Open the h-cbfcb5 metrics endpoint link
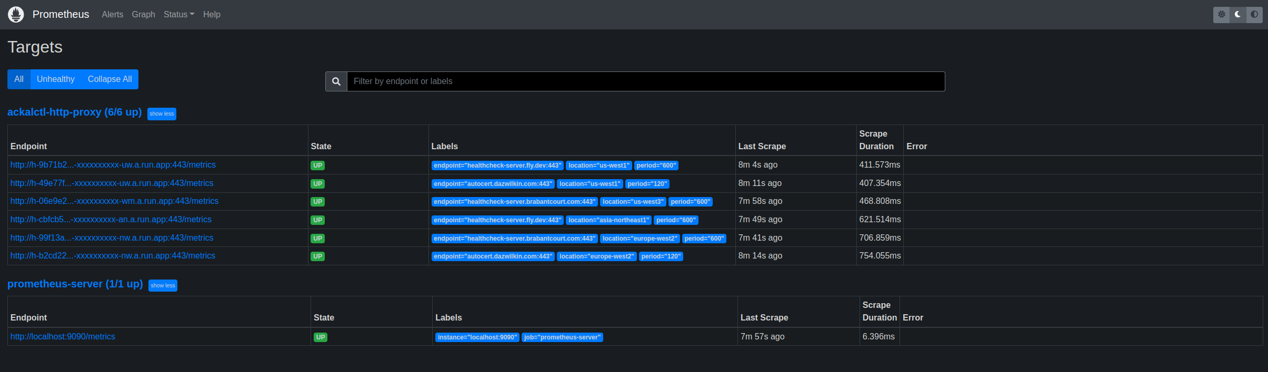Viewport: 1268px width, 372px height. click(x=111, y=220)
